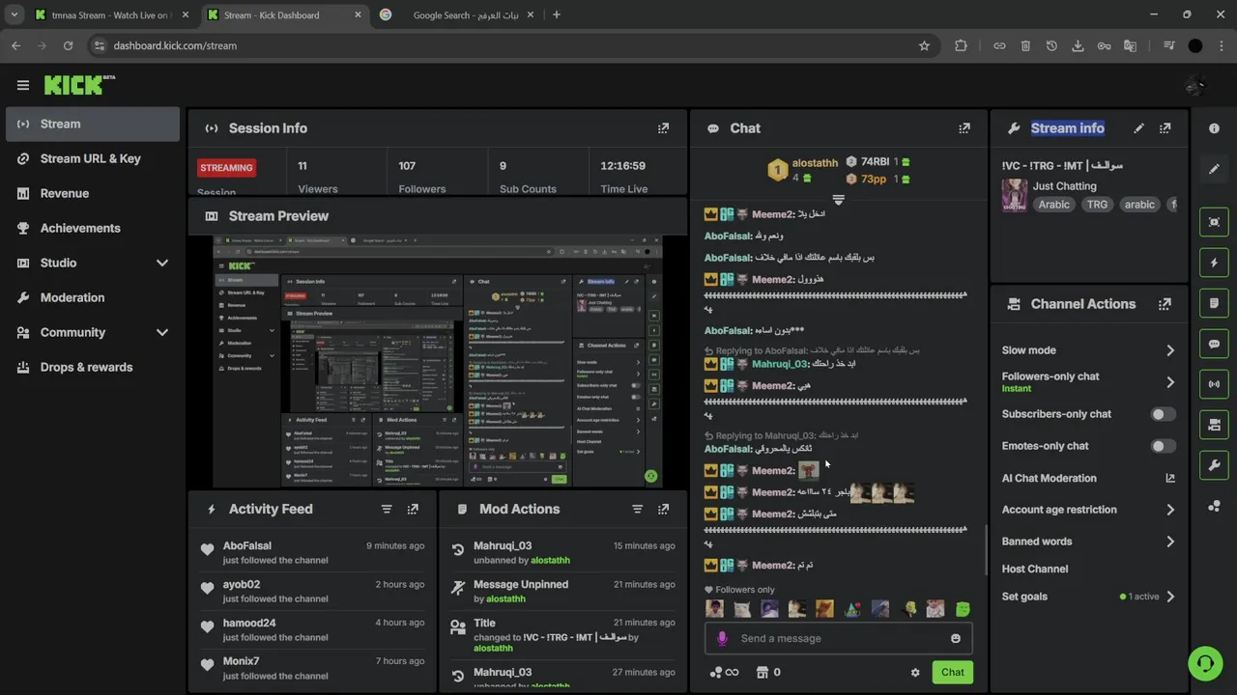Toggle the note widget icon in right sidebar

(x=1214, y=303)
